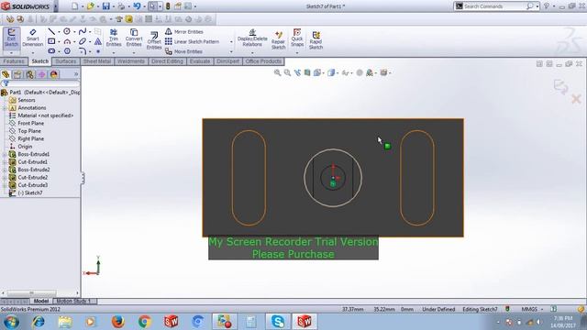Click the sketch confirmation corner exit icon
587x330 pixels.
561,87
